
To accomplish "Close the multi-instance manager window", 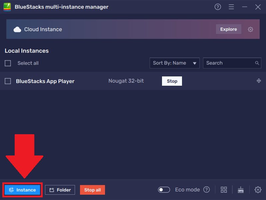I will (x=258, y=7).
